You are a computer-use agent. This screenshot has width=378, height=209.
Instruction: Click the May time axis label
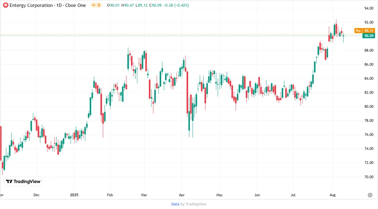click(219, 195)
